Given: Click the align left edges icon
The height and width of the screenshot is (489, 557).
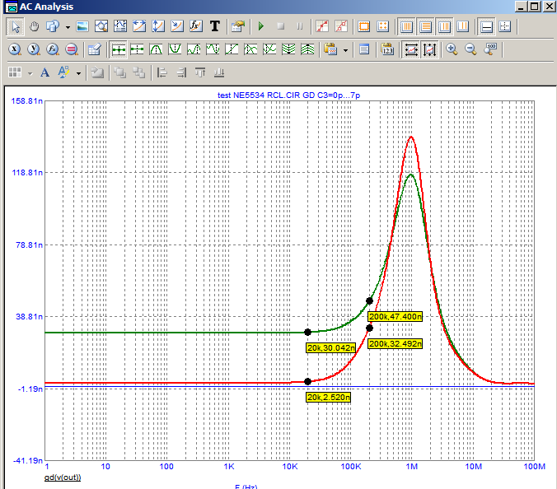Looking at the screenshot, I should pyautogui.click(x=162, y=72).
